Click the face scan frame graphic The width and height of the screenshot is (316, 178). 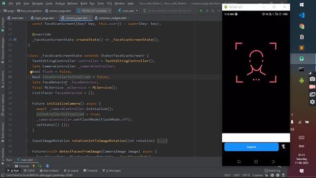point(256,63)
